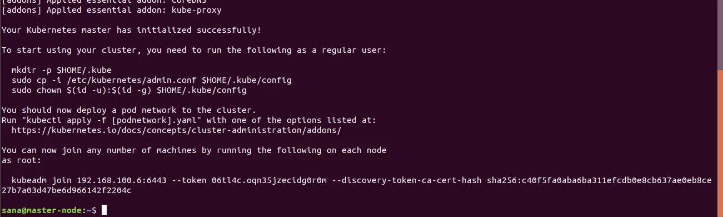Viewport: 723px width, 217px height.
Task: Click 'You should now deploy a pod network' line
Action: [x=129, y=110]
